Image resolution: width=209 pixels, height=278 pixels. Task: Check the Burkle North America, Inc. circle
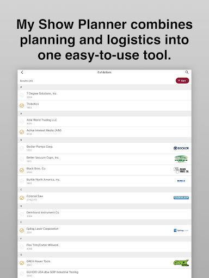22,181
